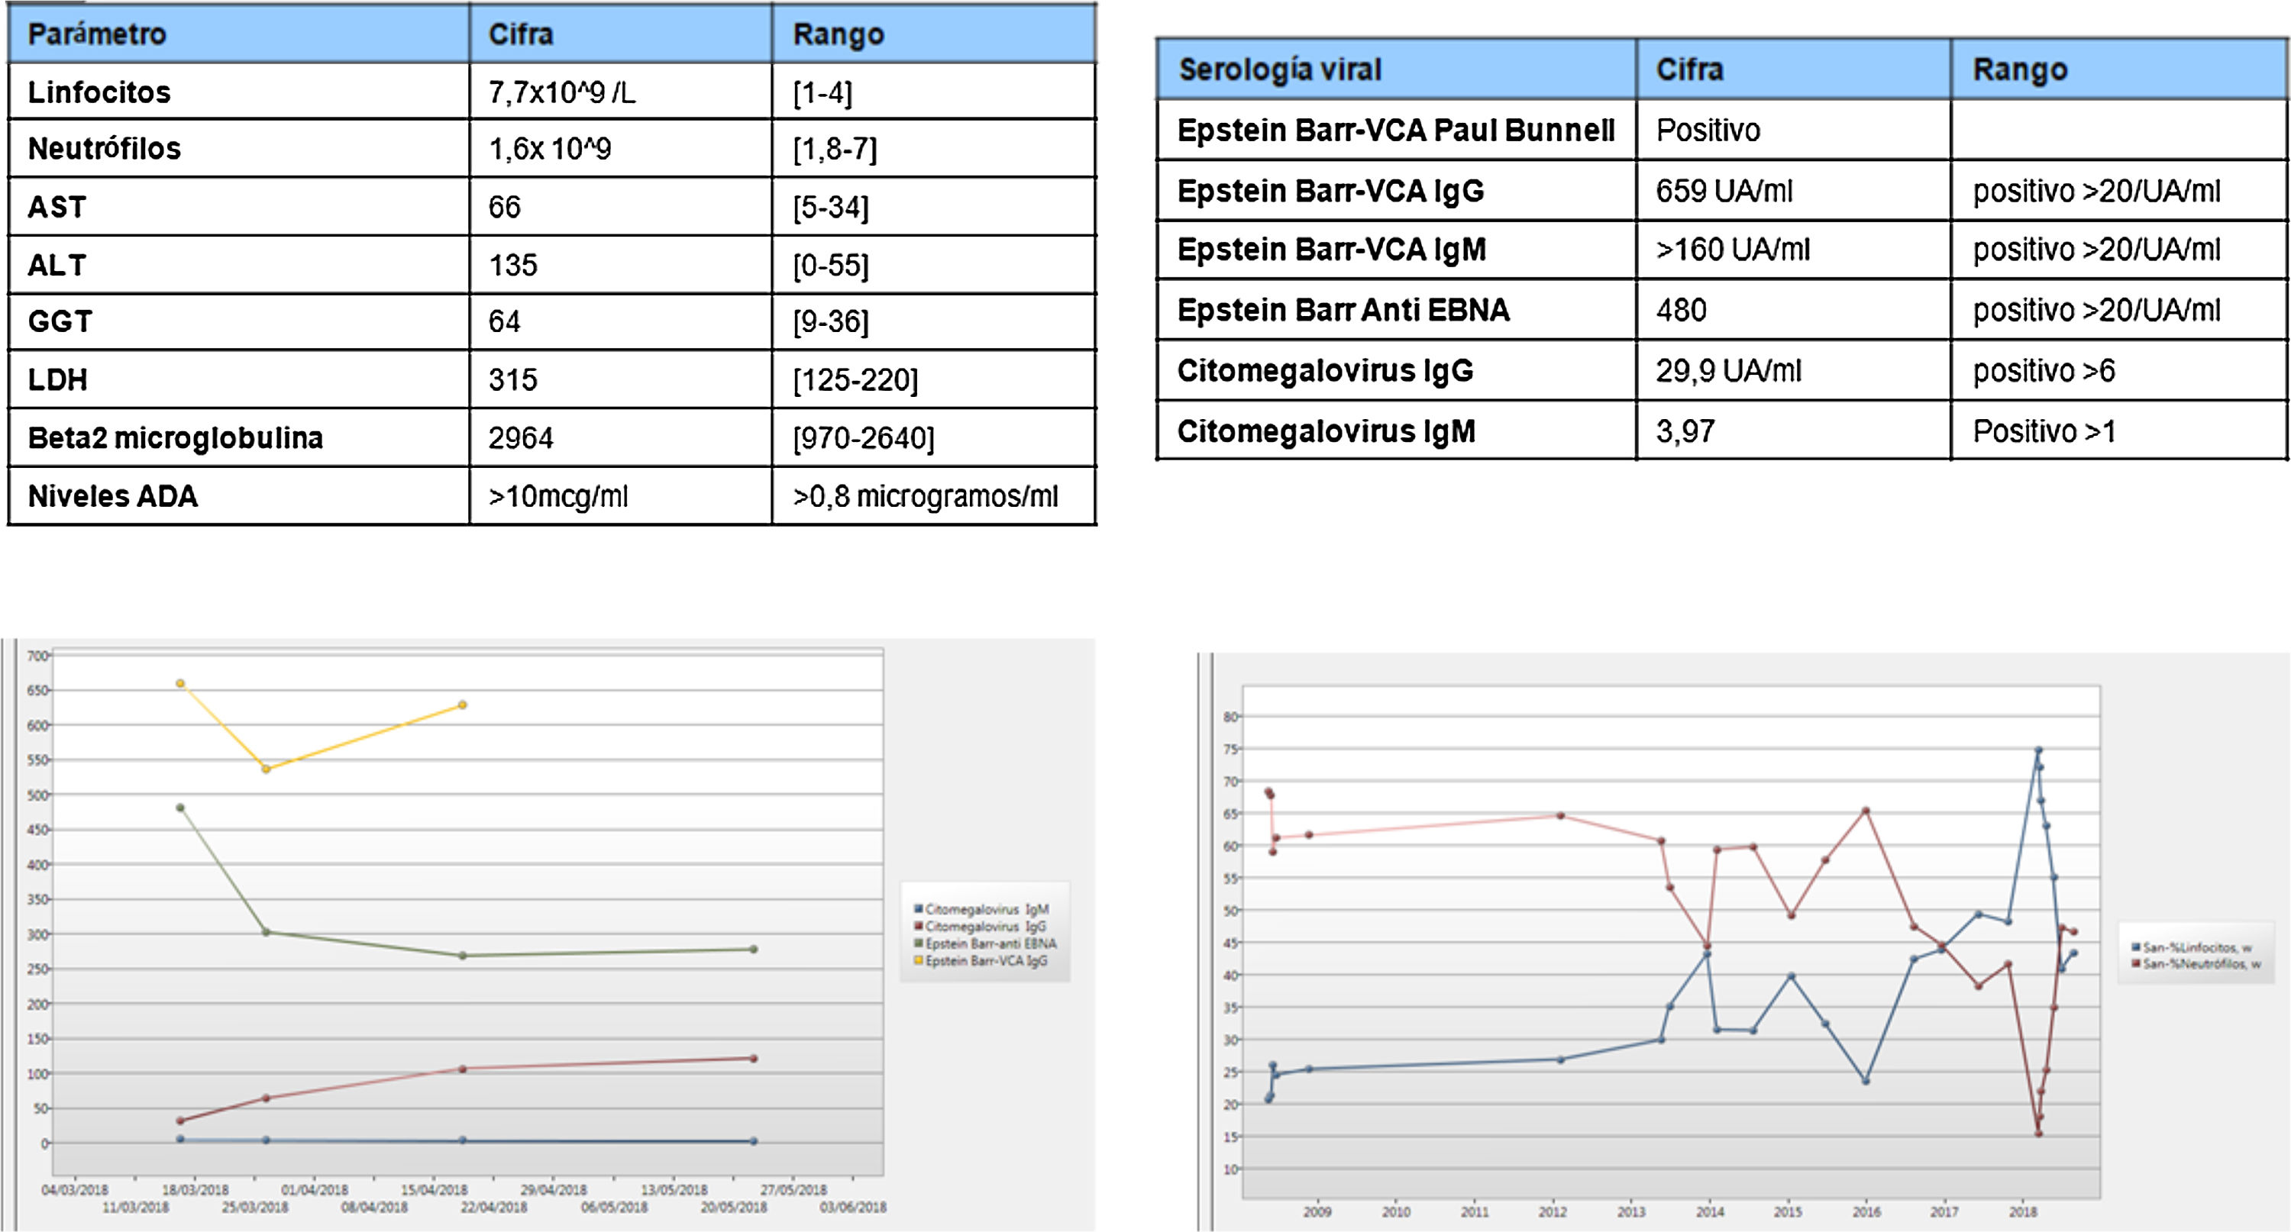Click the San-%Linfocitos legend entry
Viewport: 2291px width, 1232px height.
click(x=2196, y=947)
